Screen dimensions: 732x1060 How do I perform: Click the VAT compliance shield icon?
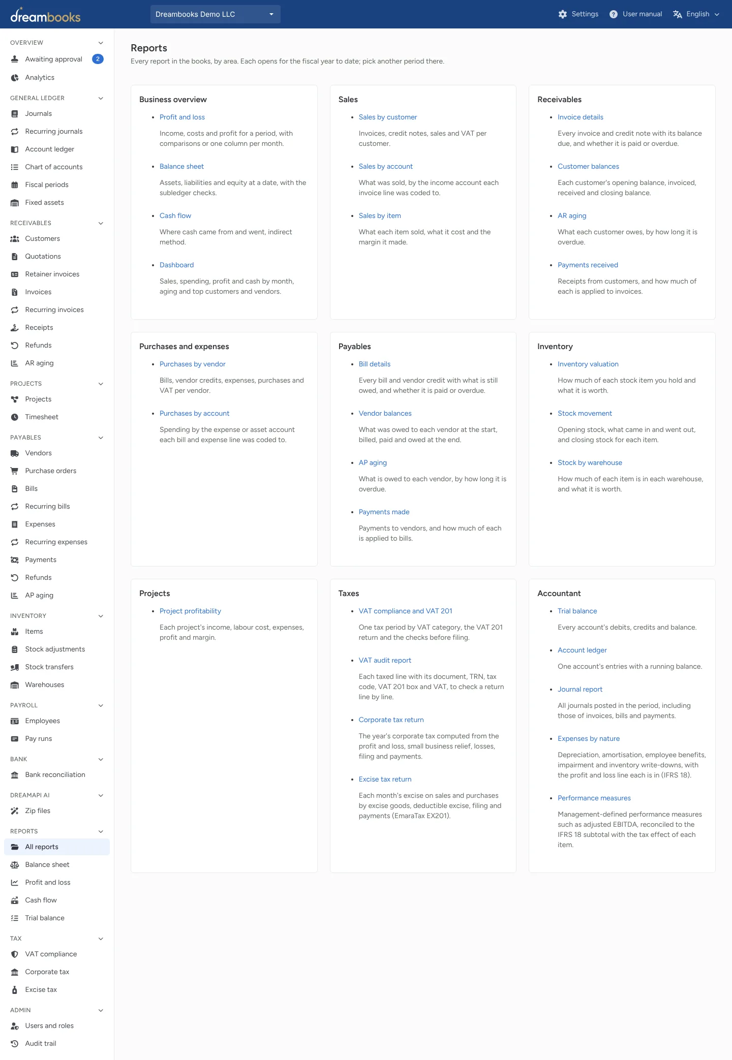[x=15, y=954]
